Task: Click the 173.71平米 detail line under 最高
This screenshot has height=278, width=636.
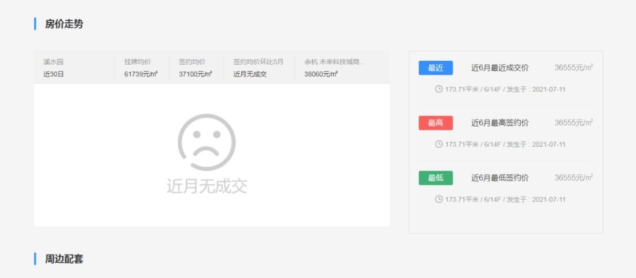Action: tap(505, 144)
